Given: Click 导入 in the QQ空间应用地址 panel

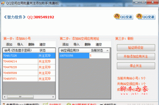Looking at the screenshot, I should [x=77, y=44].
